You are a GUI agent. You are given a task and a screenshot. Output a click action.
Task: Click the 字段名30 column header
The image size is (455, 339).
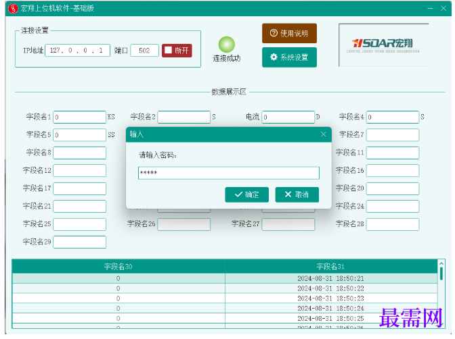point(118,266)
